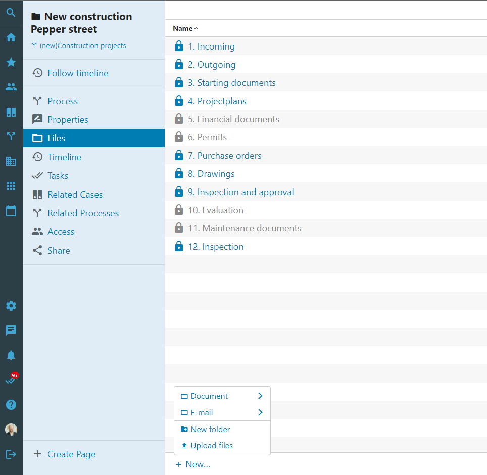
Task: Open settings gear icon
Action: 11,306
